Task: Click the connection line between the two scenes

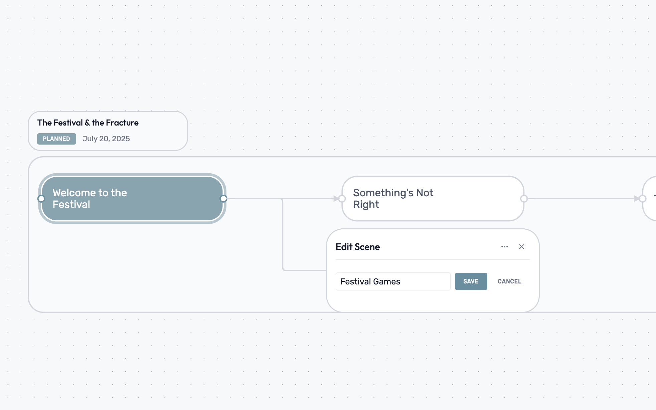Action: [x=284, y=198]
